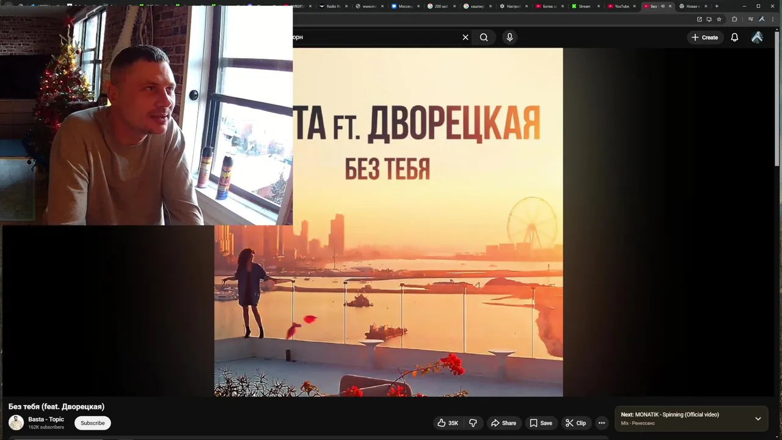The height and width of the screenshot is (440, 782).
Task: Open the YouTube notifications bell
Action: pyautogui.click(x=734, y=37)
